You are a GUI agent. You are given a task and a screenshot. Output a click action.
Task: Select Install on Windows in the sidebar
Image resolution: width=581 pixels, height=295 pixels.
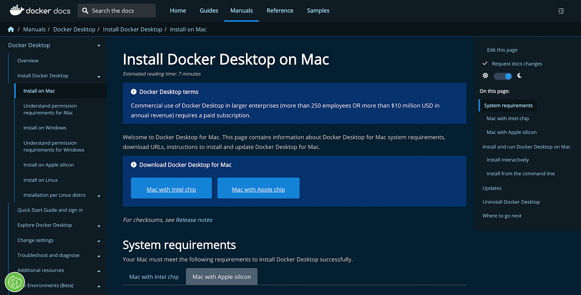(x=45, y=127)
